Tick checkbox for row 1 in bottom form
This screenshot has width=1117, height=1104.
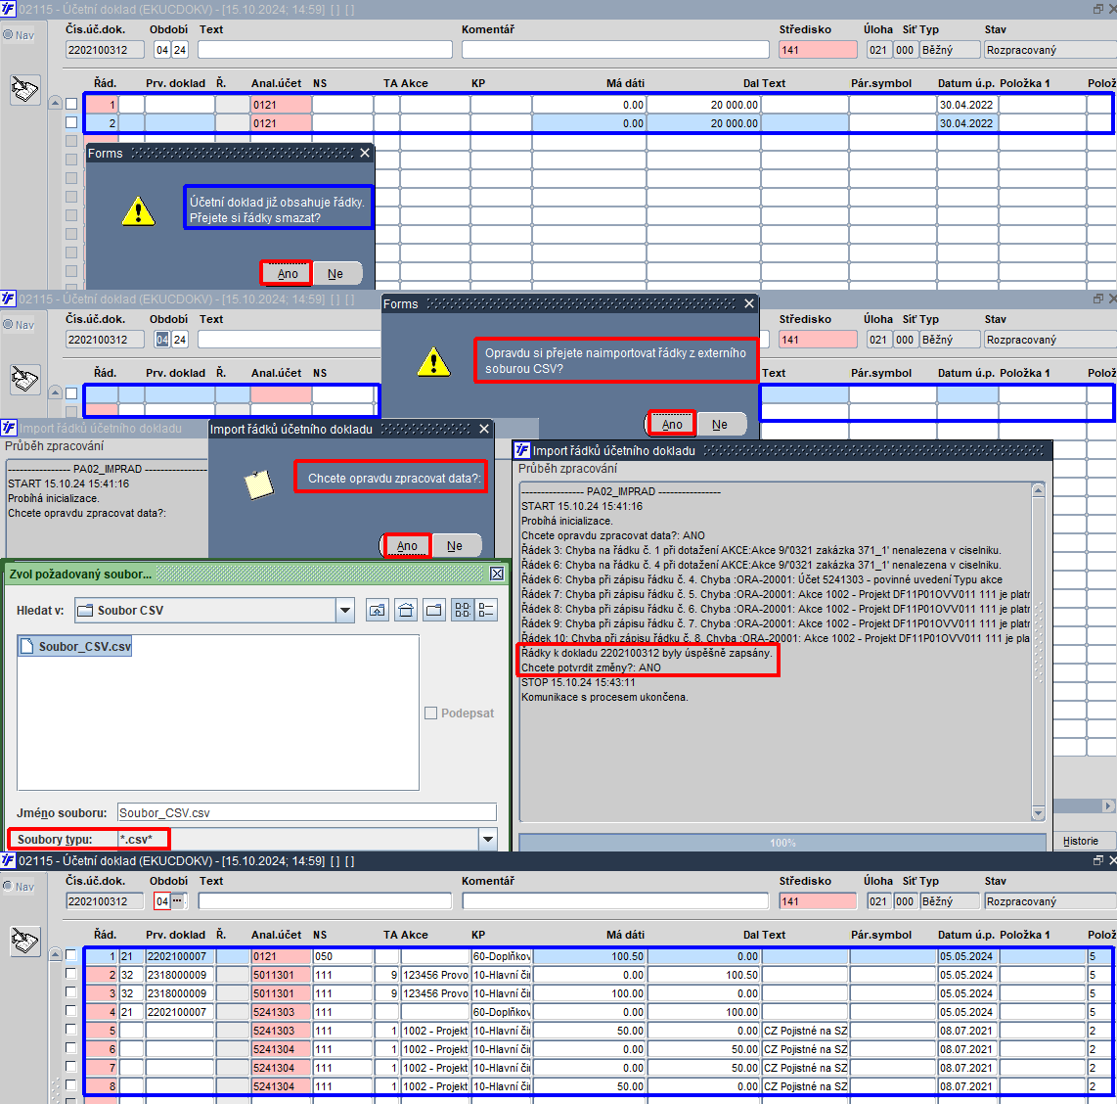71,955
